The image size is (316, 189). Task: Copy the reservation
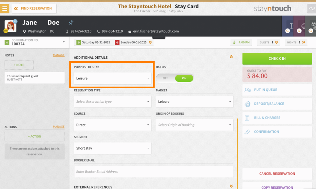tap(277, 186)
